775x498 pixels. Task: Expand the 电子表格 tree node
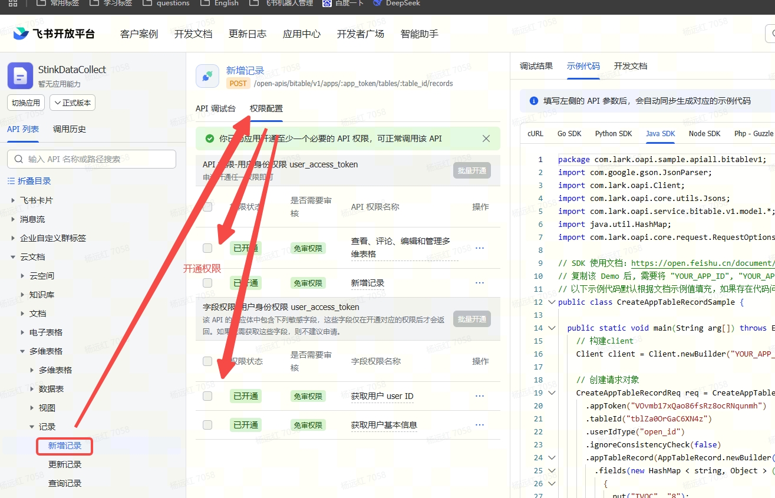tap(23, 332)
